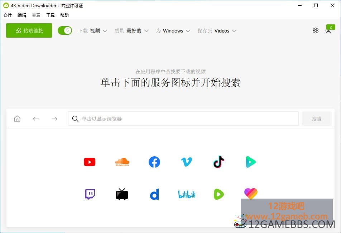The height and width of the screenshot is (233, 341).
Task: Open the Vimeo service icon
Action: point(187,162)
